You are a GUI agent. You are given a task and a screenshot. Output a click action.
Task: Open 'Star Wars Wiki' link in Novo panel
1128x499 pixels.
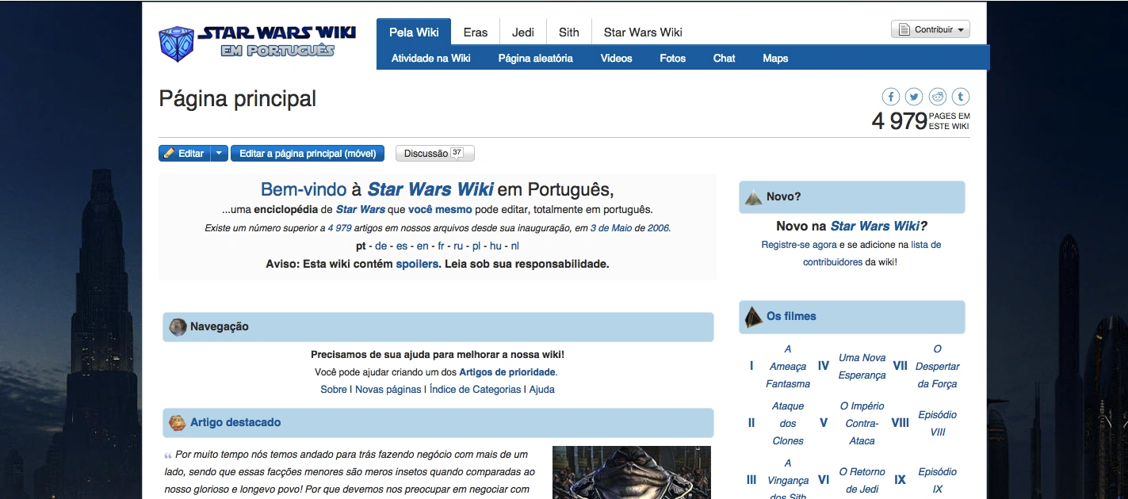(x=875, y=227)
